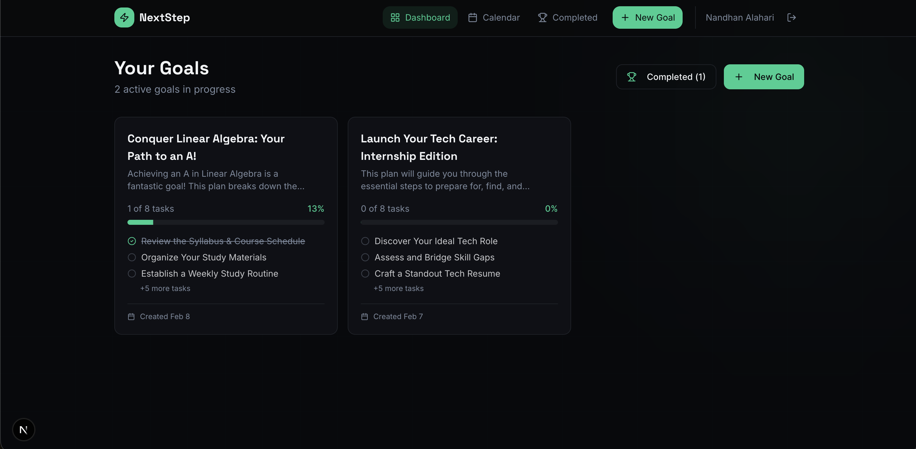This screenshot has height=449, width=916.
Task: Click the Linear Algebra 13% progress bar
Action: [x=226, y=222]
